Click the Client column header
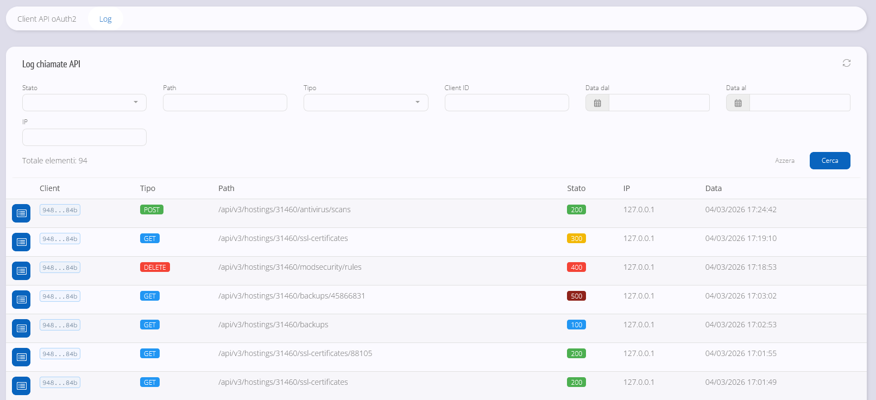Screen dimensions: 876x400 [x=50, y=188]
